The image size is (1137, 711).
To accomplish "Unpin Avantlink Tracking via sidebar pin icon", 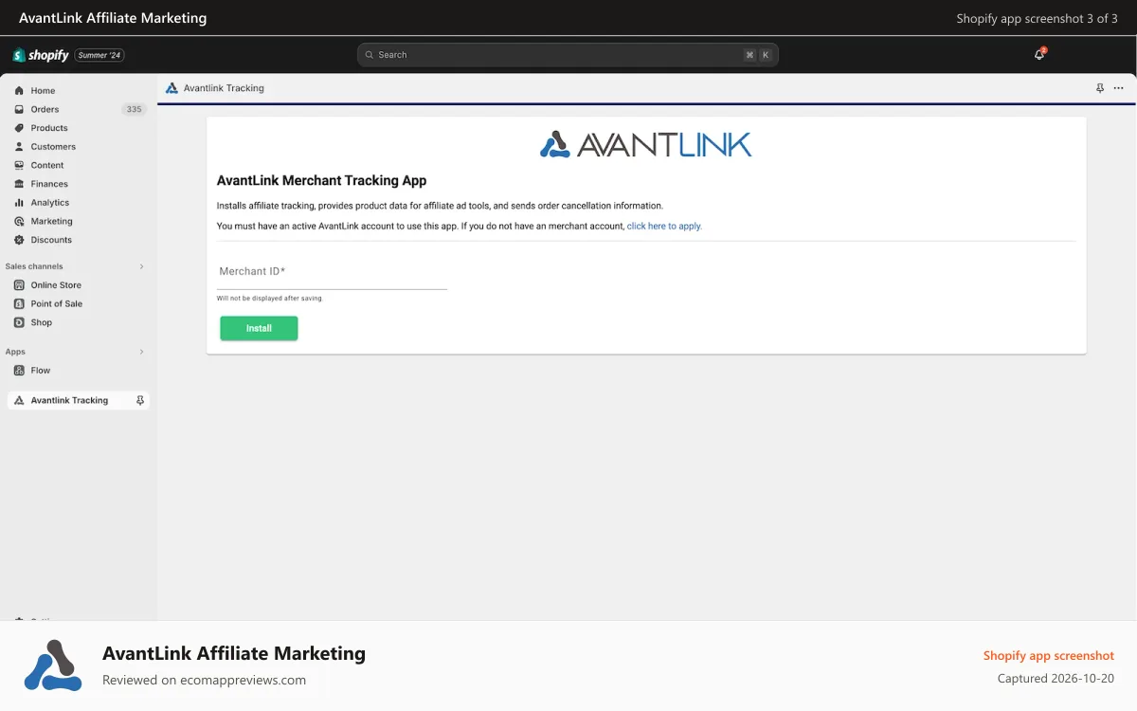I will click(140, 400).
